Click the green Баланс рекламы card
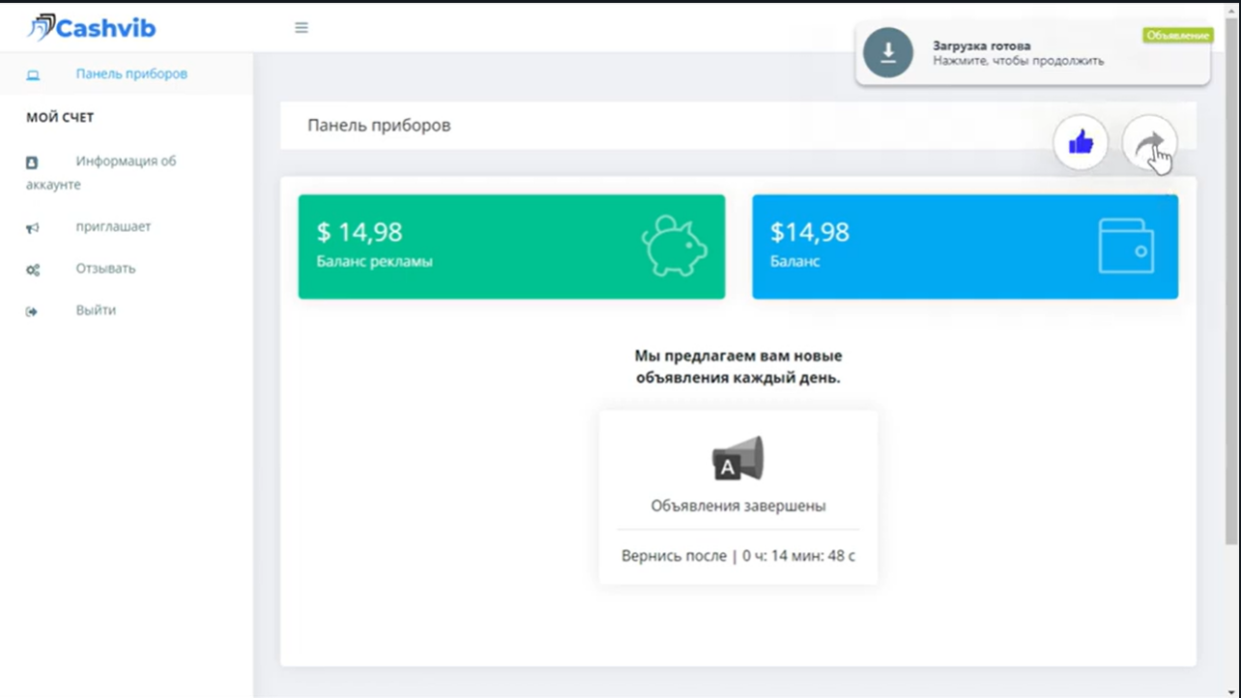The width and height of the screenshot is (1241, 698). 464,247
